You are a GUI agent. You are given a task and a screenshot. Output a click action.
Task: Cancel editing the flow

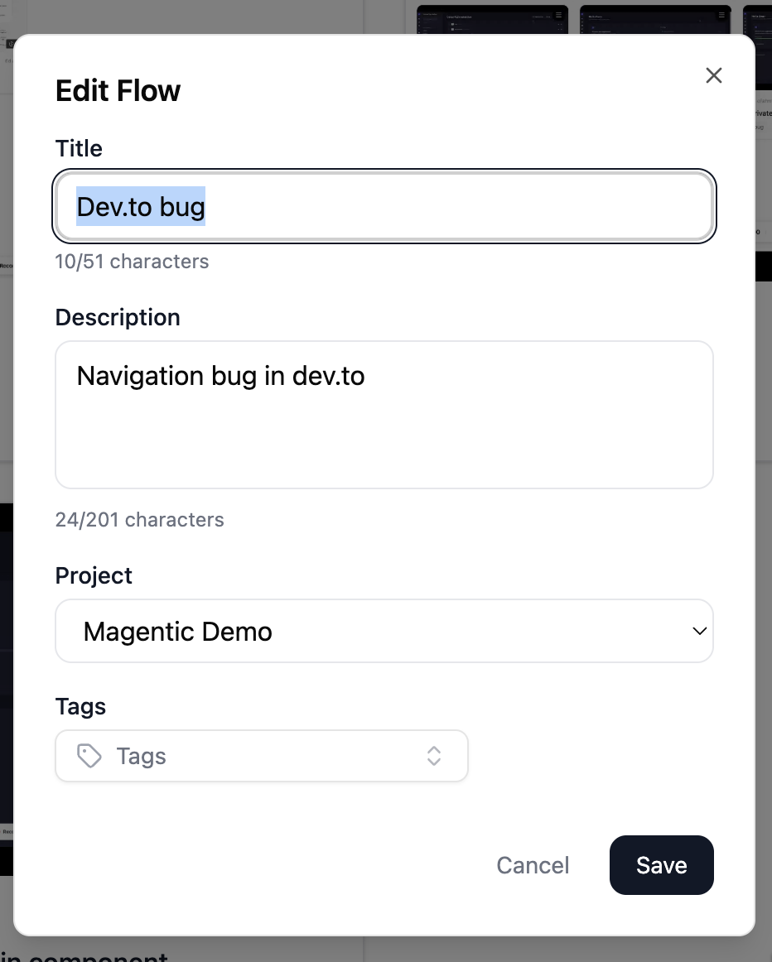533,865
